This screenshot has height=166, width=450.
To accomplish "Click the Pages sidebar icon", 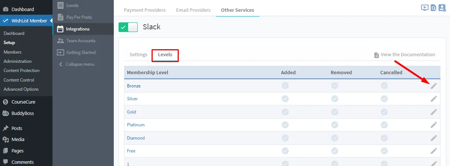I will [6, 151].
